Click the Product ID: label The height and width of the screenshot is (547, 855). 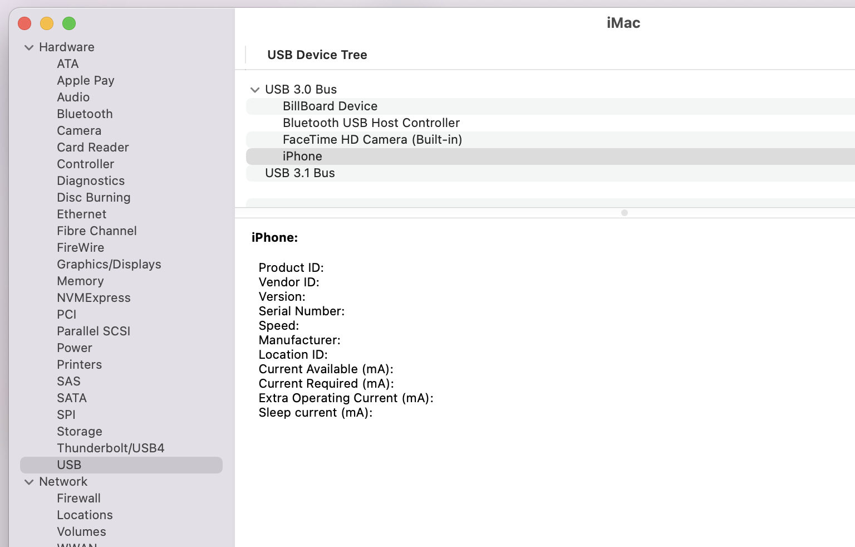pyautogui.click(x=291, y=268)
